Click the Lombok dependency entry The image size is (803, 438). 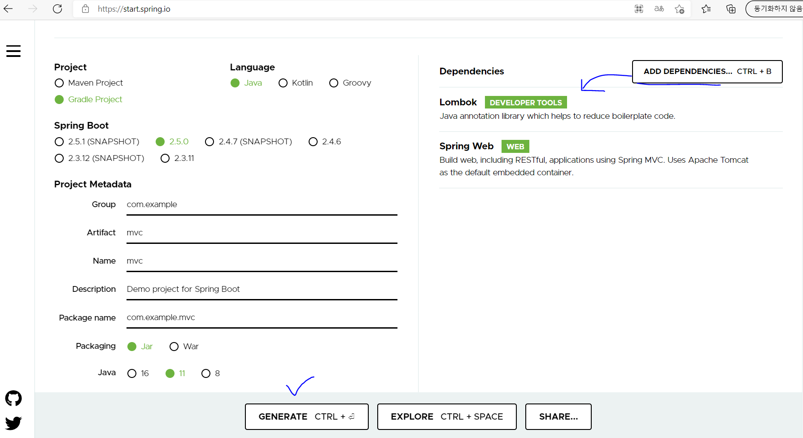pyautogui.click(x=611, y=109)
